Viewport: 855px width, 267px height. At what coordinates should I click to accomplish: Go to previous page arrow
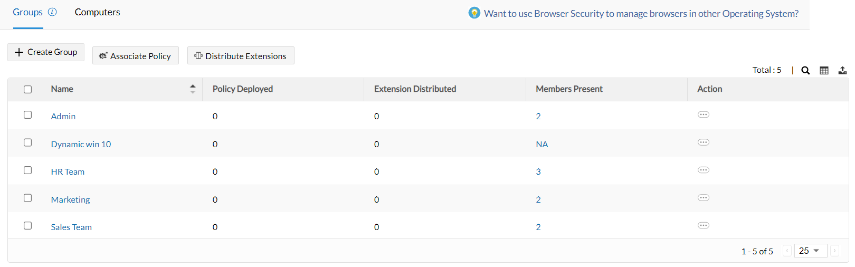tap(787, 251)
